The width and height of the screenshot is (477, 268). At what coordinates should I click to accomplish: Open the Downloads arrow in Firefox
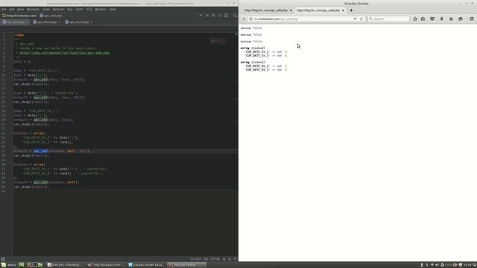[442, 19]
